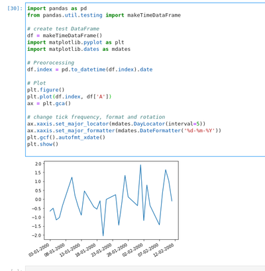Screen dimensions: 265x271
Task: Click the 2.0 y-axis tick label
Action: click(38, 164)
